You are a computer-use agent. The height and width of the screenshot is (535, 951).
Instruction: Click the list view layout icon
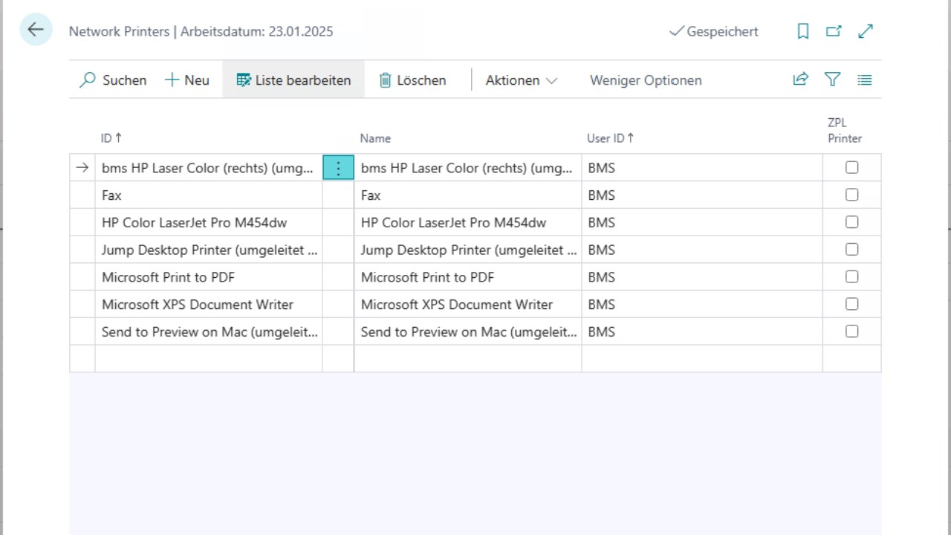(864, 80)
